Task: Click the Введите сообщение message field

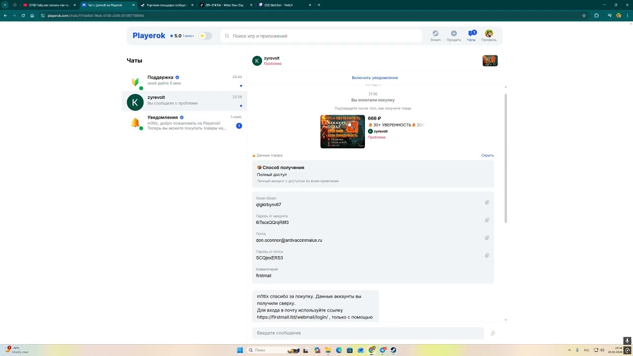Action: pos(368,333)
